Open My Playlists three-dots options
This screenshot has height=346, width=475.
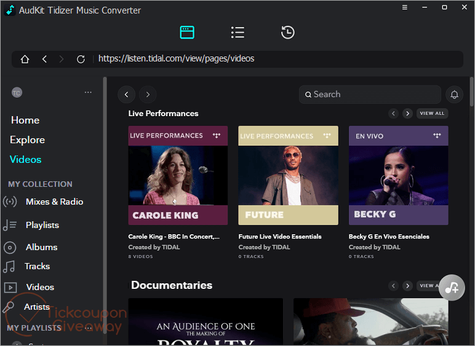point(88,328)
